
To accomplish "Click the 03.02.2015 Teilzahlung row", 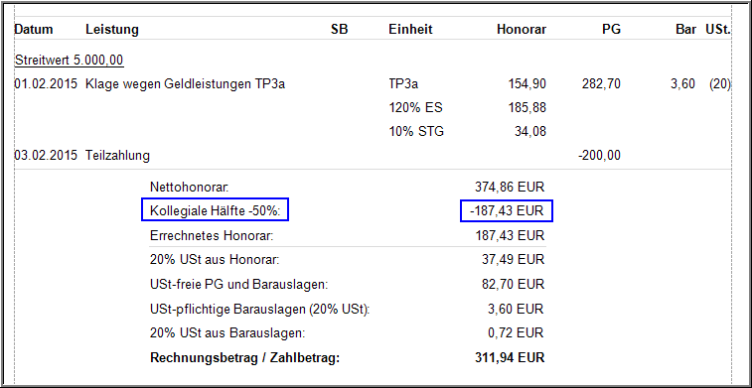I will tap(318, 156).
